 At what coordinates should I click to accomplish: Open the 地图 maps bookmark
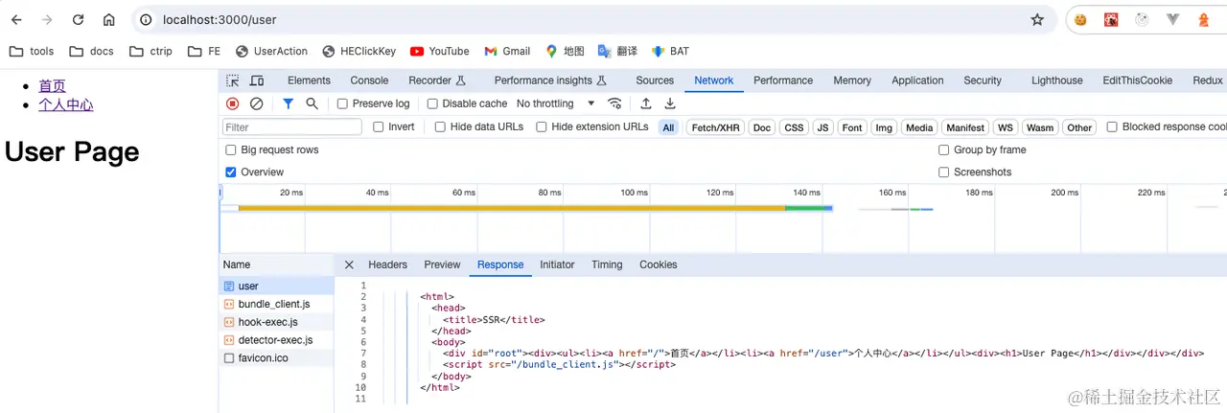(x=565, y=51)
